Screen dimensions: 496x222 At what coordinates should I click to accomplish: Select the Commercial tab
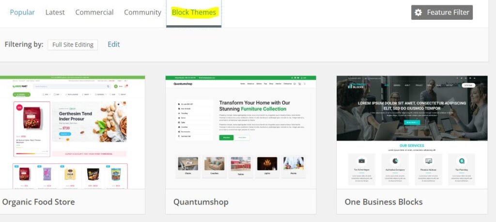(x=94, y=13)
